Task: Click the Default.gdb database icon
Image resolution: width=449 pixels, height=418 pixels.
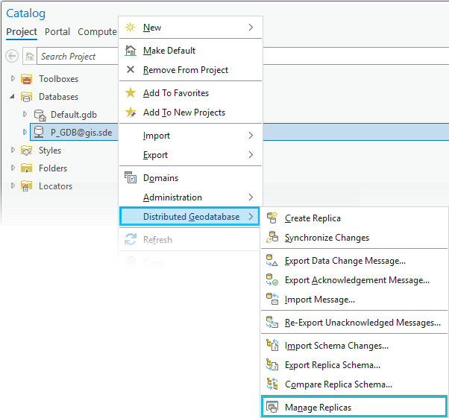Action: (40, 115)
